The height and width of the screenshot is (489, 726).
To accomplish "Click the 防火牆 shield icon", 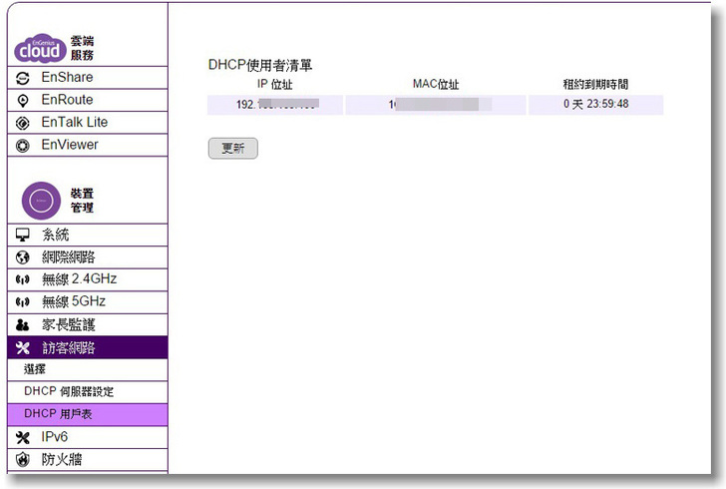I will (x=24, y=460).
